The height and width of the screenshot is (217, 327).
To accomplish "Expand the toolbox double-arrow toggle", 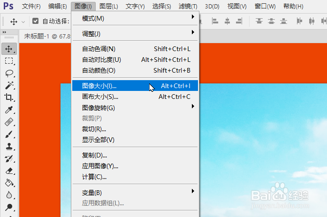I will point(4,32).
